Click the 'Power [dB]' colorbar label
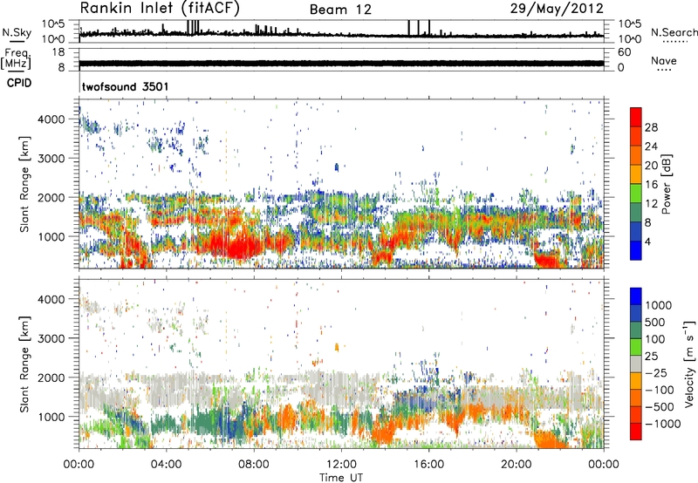Screen dimensions: 698x483 tap(667, 184)
